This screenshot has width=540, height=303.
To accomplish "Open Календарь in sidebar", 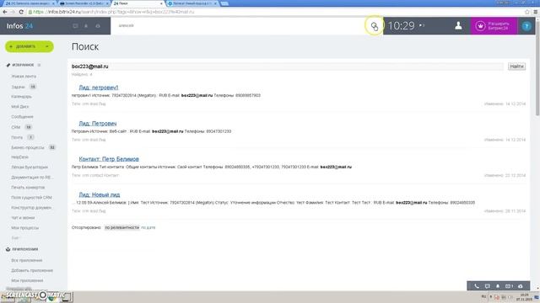I will pyautogui.click(x=21, y=97).
